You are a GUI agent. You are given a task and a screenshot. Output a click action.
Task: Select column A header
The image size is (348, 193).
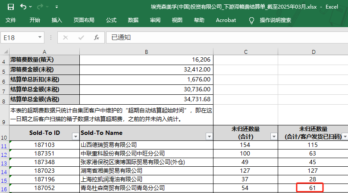44,52
